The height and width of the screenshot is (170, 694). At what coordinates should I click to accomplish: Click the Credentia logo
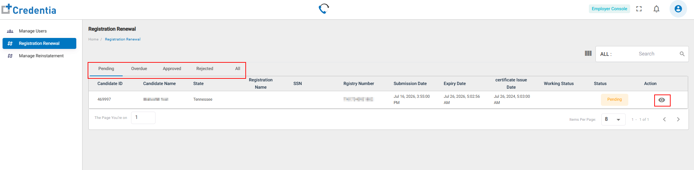(x=29, y=9)
